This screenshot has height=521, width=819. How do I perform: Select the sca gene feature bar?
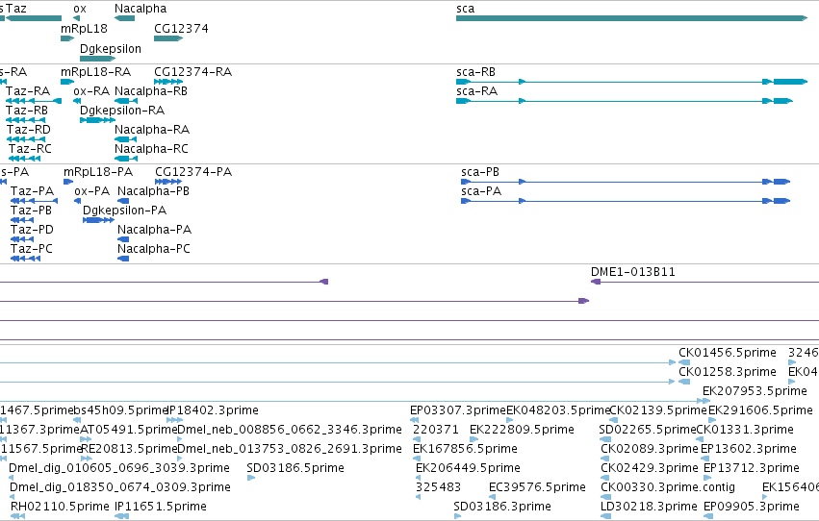(631, 18)
